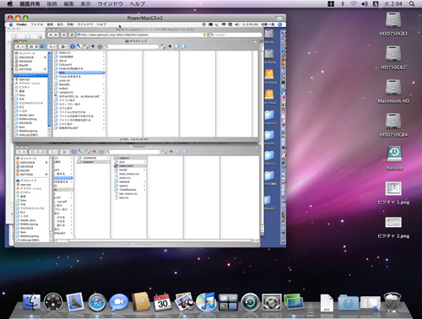Viewport: 422px width, 319px height.
Task: Open iChat from the Dock
Action: 119,302
